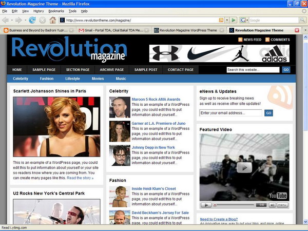Play featured video with center play button

coord(244,167)
